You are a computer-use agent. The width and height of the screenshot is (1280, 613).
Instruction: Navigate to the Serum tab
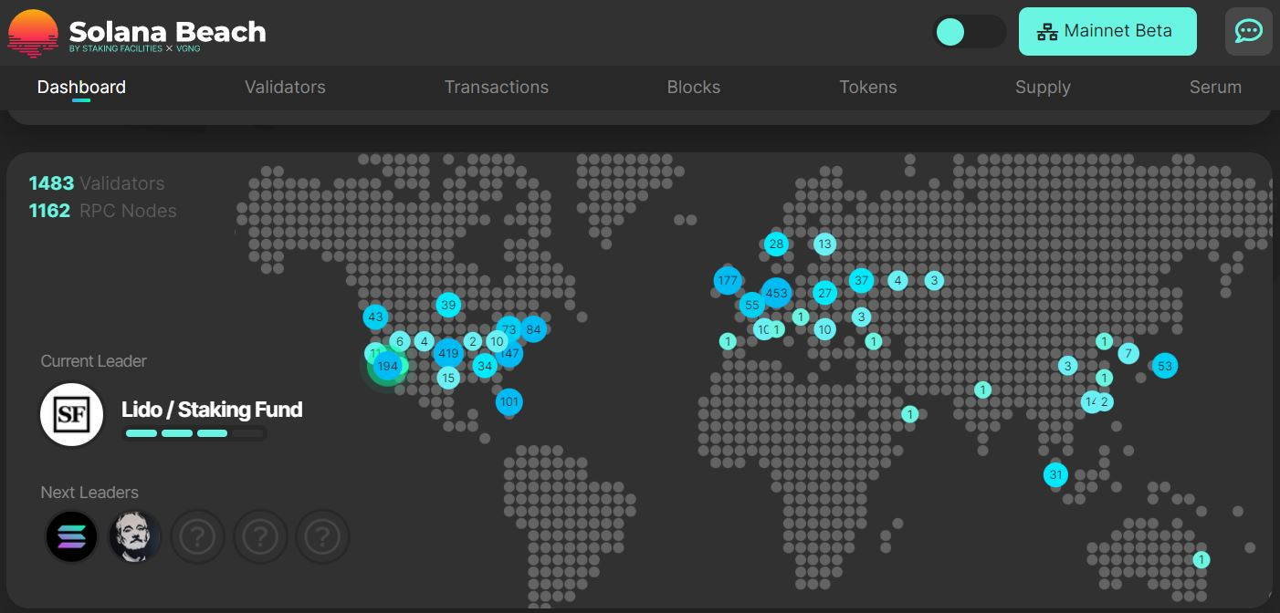(x=1215, y=88)
